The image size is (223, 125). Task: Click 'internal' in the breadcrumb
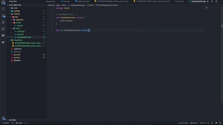(x=51, y=5)
